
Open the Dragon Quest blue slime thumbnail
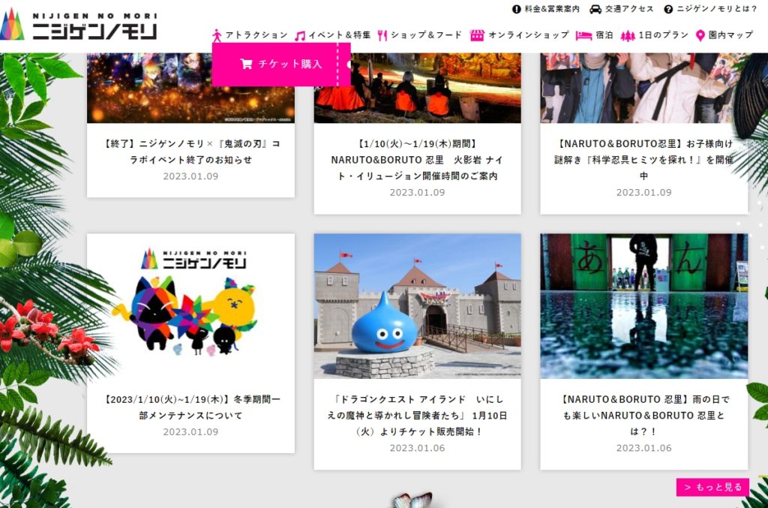pyautogui.click(x=417, y=305)
